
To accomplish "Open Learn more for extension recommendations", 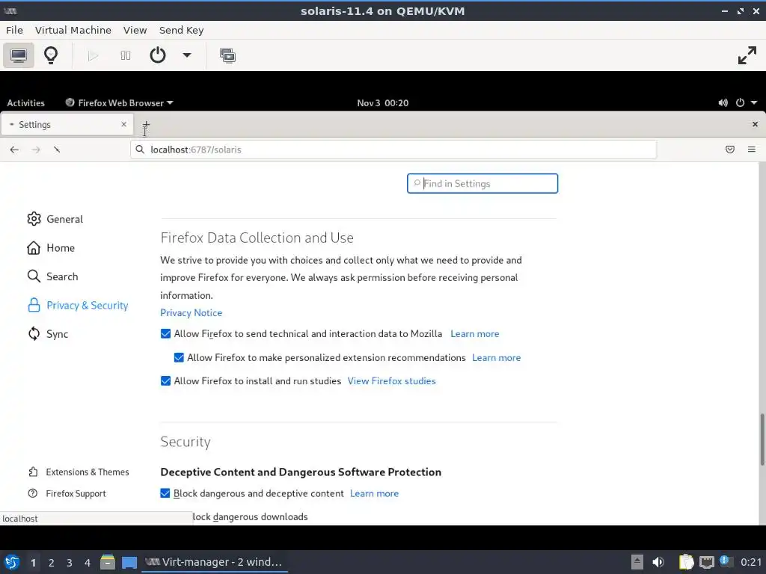I will (x=496, y=358).
